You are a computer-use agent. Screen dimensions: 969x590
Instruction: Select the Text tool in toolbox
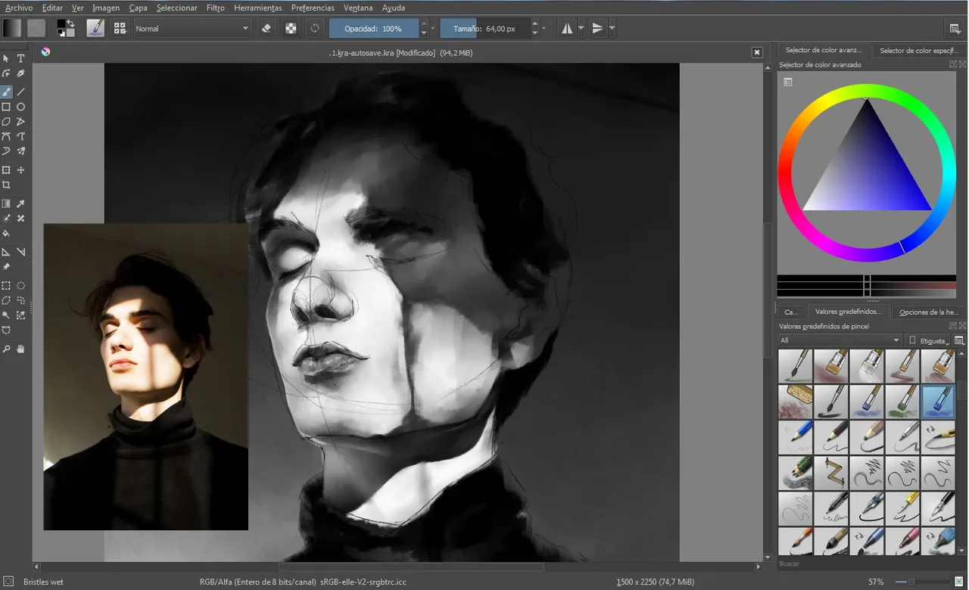[x=21, y=58]
